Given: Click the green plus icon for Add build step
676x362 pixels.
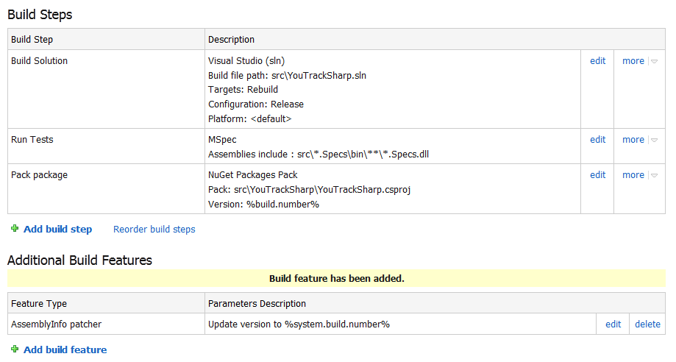Looking at the screenshot, I should point(15,229).
